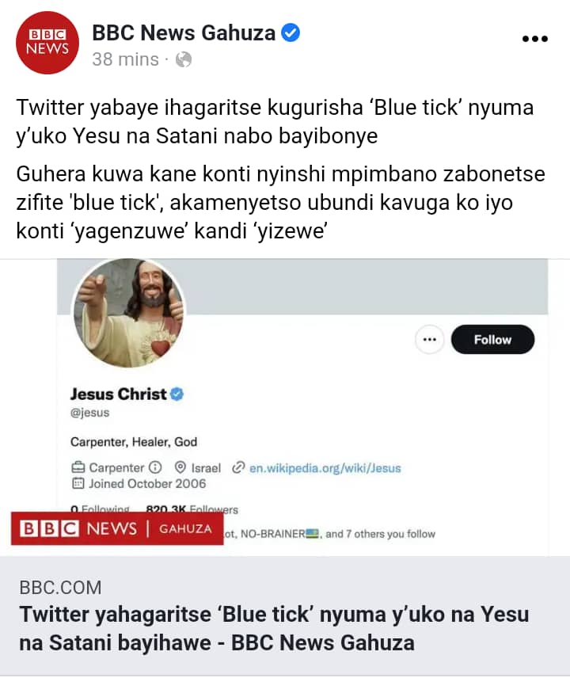Image resolution: width=570 pixels, height=678 pixels.
Task: Click the 38 mins timestamp
Action: tap(125, 59)
